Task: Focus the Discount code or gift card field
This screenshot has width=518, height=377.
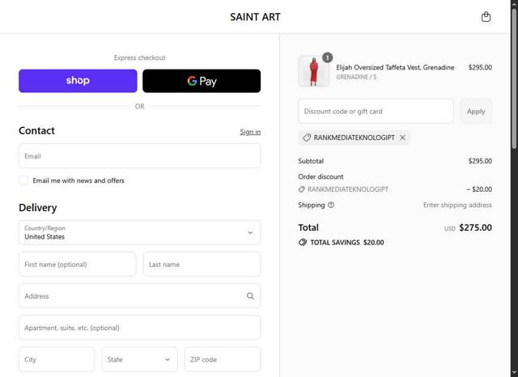Action: 376,112
